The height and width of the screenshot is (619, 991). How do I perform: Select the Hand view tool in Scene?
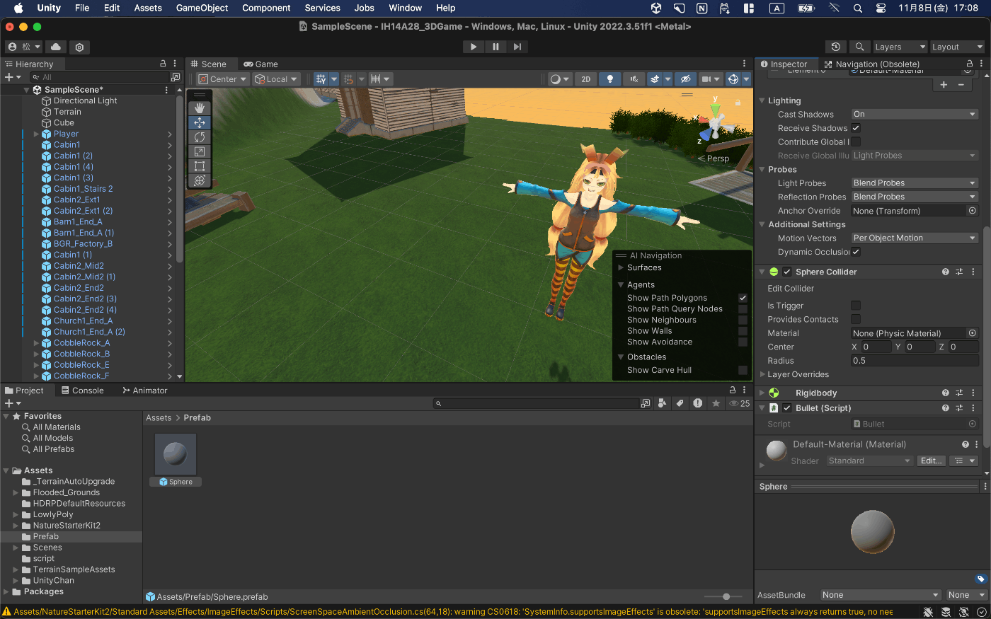200,108
